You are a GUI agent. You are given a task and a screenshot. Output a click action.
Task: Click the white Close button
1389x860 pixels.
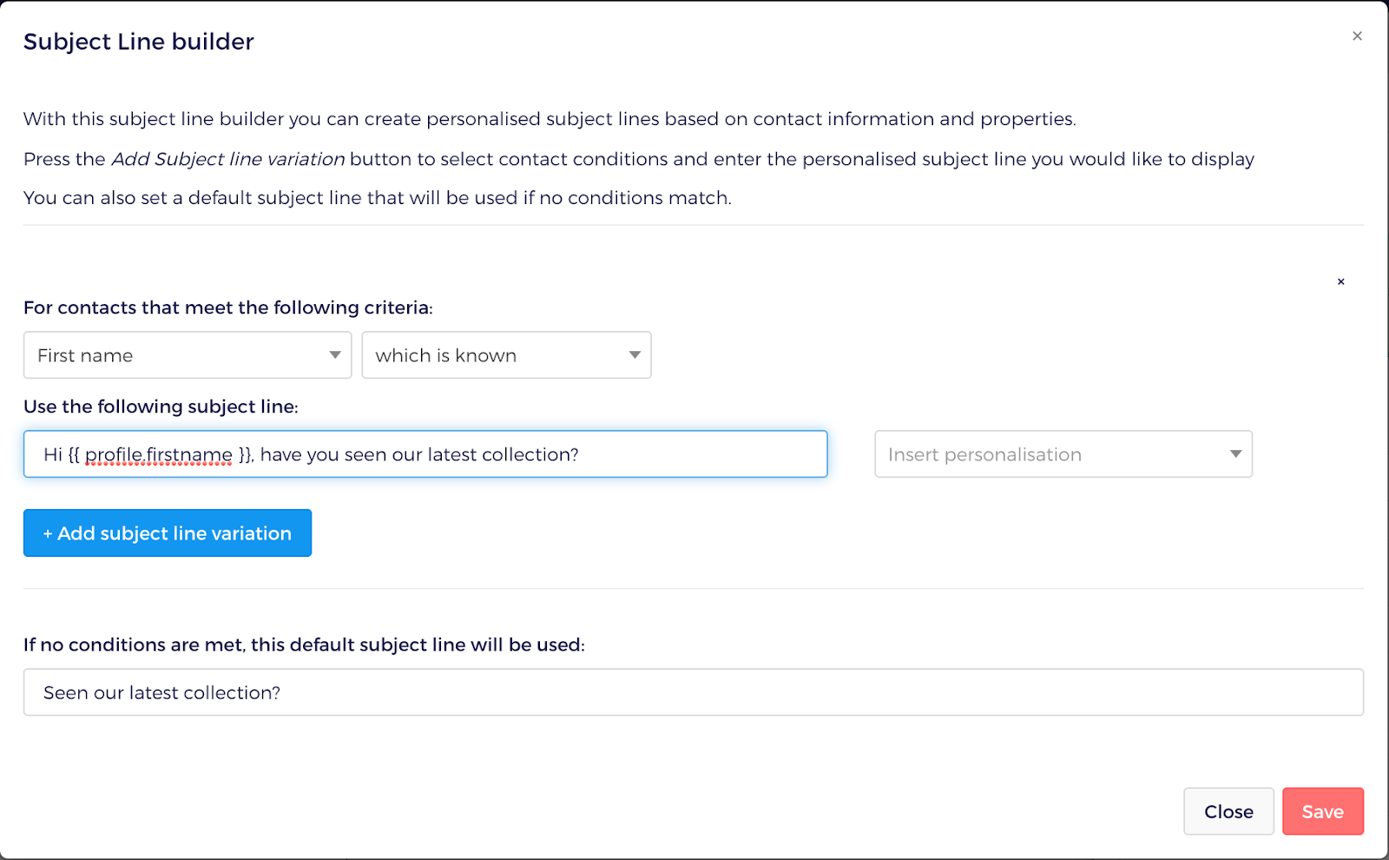[x=1228, y=811]
